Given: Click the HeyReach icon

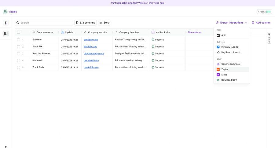Looking at the screenshot, I should [x=218, y=52].
